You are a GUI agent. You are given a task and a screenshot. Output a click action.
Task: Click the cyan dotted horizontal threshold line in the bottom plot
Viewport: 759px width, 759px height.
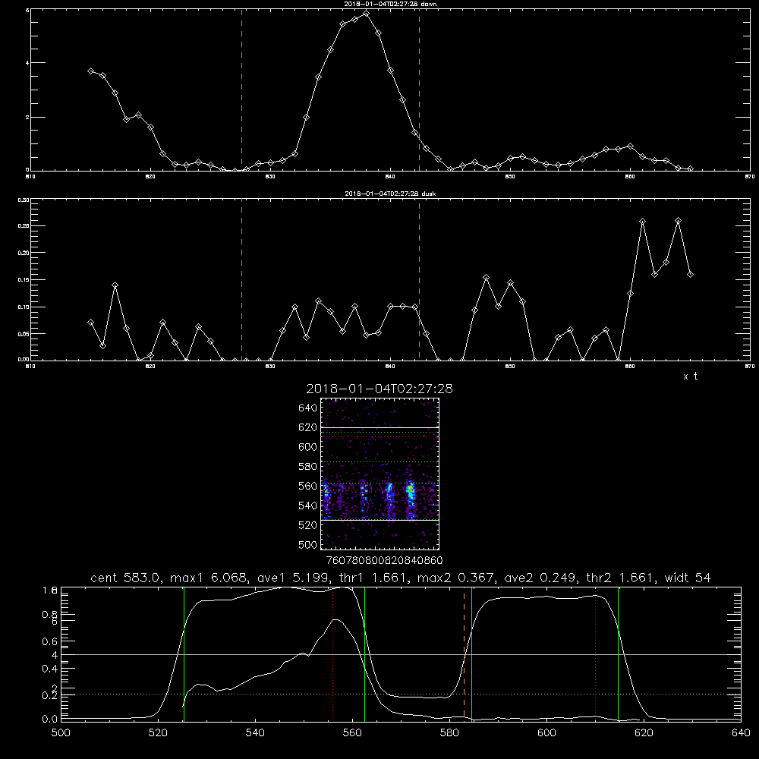coord(401,694)
